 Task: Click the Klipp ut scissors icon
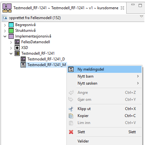tap(71, 109)
